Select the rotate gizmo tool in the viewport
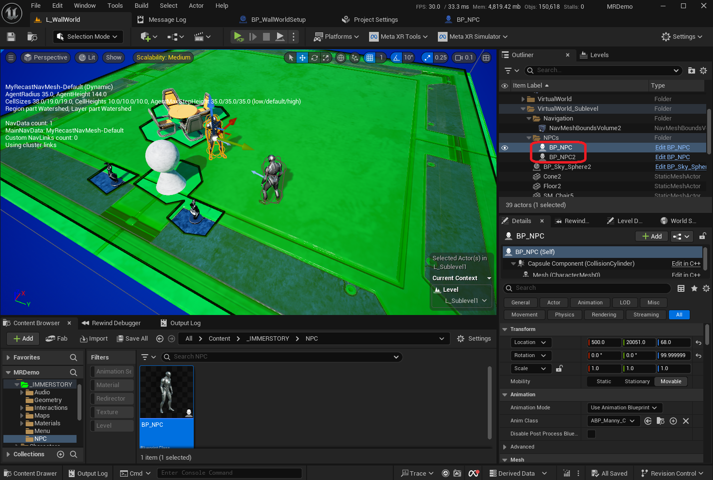This screenshot has width=713, height=480. click(314, 58)
